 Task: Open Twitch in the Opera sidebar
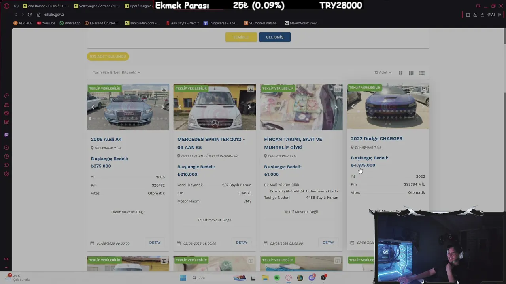coord(6,135)
